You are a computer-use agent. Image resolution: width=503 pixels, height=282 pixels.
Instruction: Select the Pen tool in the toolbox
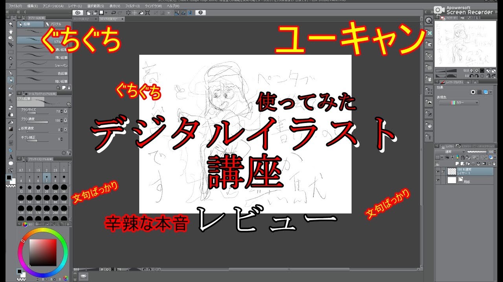coord(11,73)
